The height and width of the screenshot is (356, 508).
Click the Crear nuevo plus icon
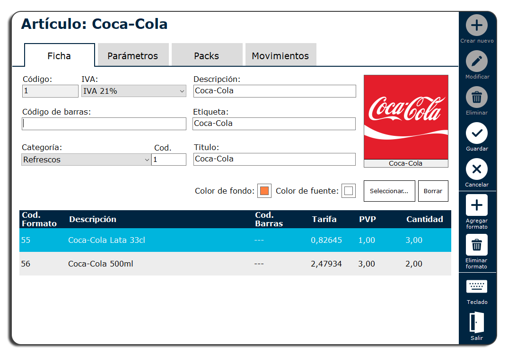pyautogui.click(x=477, y=25)
